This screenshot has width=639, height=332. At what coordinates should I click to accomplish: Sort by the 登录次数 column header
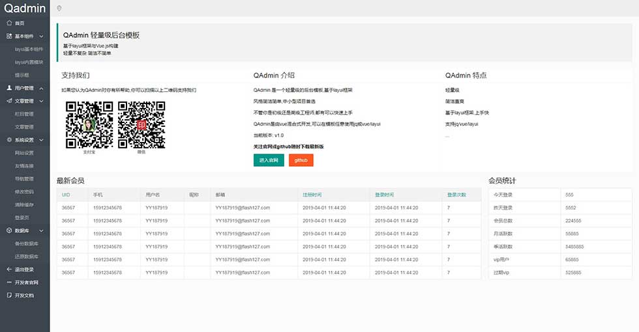(x=457, y=195)
